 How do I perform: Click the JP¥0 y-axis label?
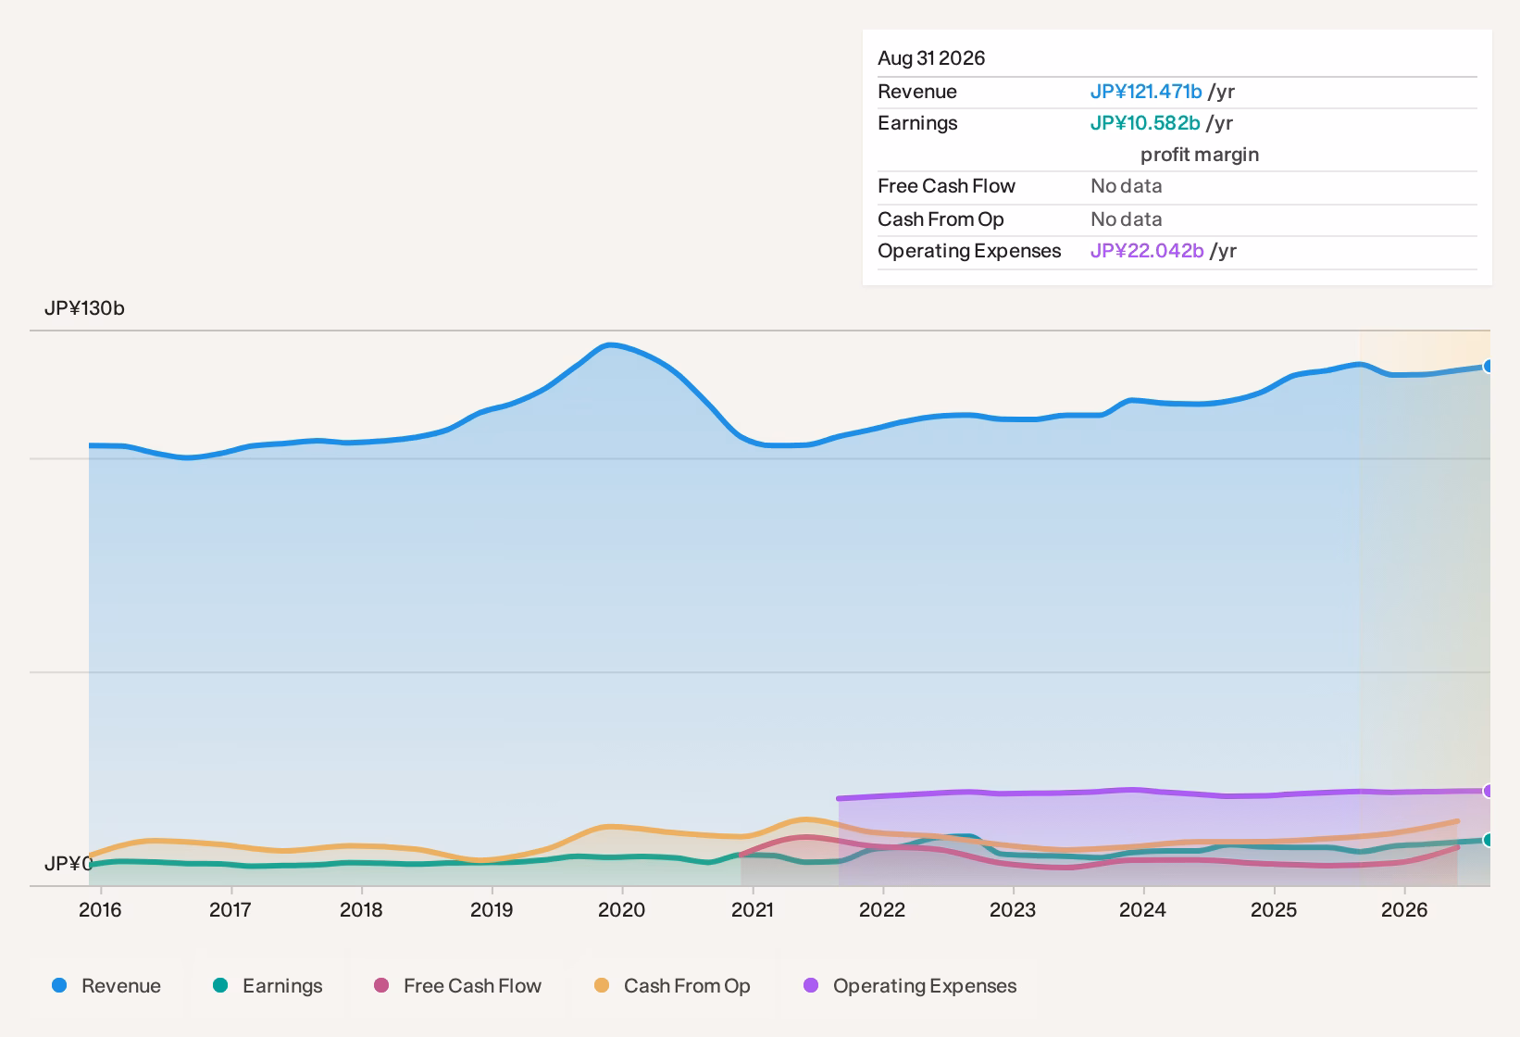tap(69, 864)
